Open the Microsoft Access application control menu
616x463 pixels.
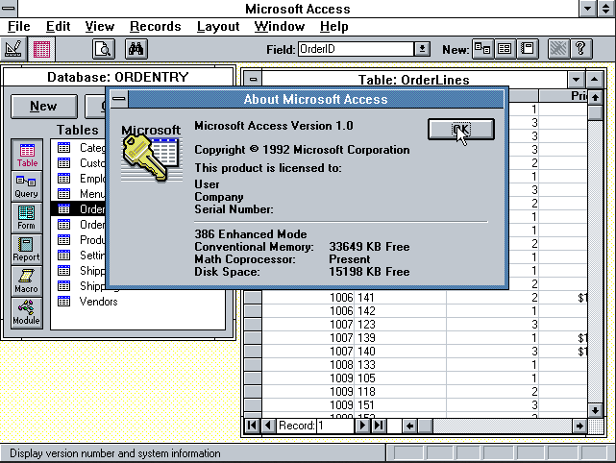tap(9, 9)
